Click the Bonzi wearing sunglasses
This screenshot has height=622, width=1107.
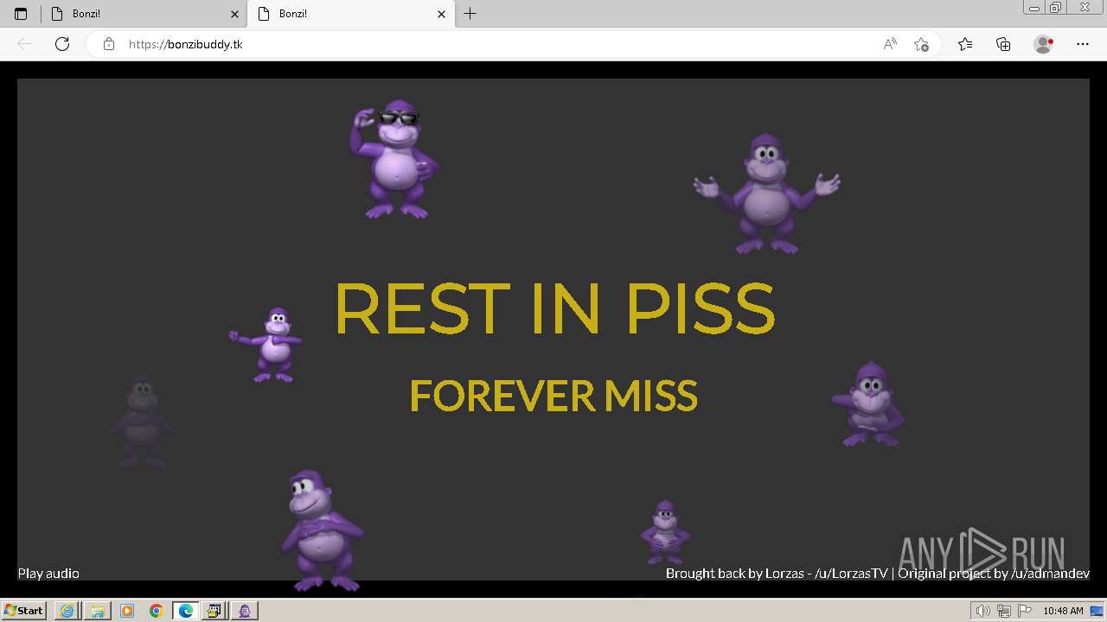click(394, 159)
